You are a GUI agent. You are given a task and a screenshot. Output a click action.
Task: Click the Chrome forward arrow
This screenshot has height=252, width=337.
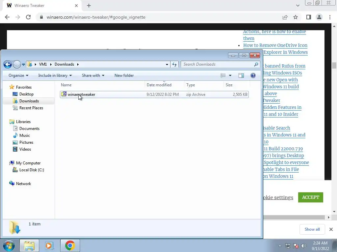click(x=18, y=17)
